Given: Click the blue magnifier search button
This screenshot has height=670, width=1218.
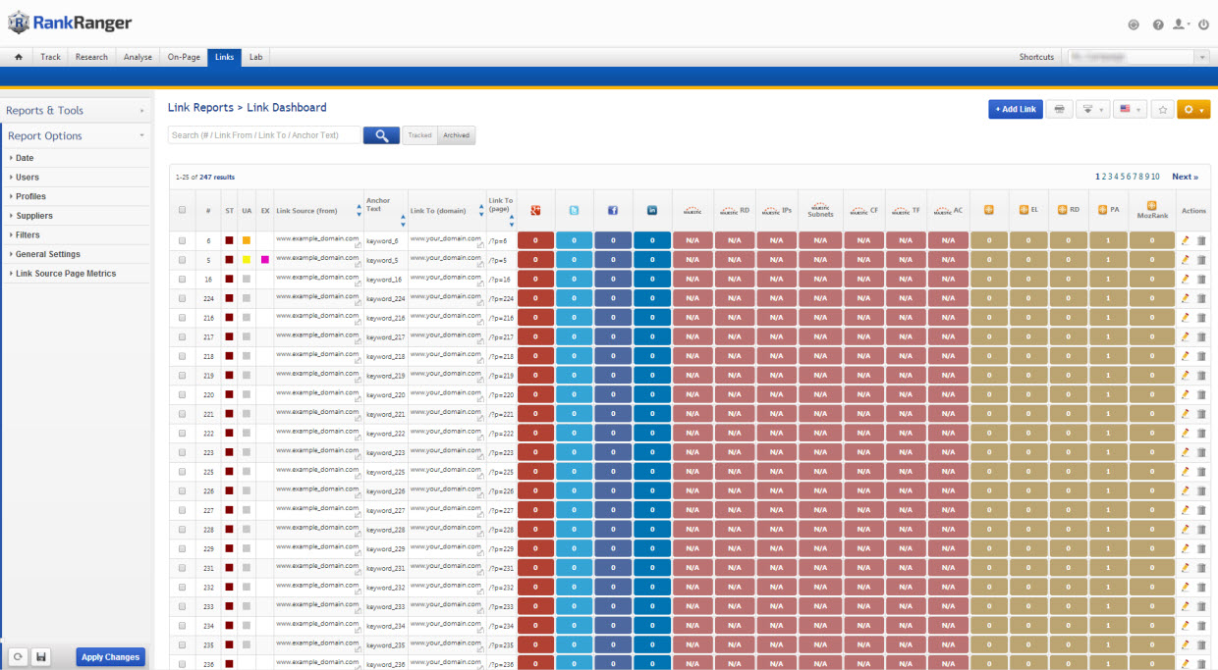Looking at the screenshot, I should tap(381, 135).
